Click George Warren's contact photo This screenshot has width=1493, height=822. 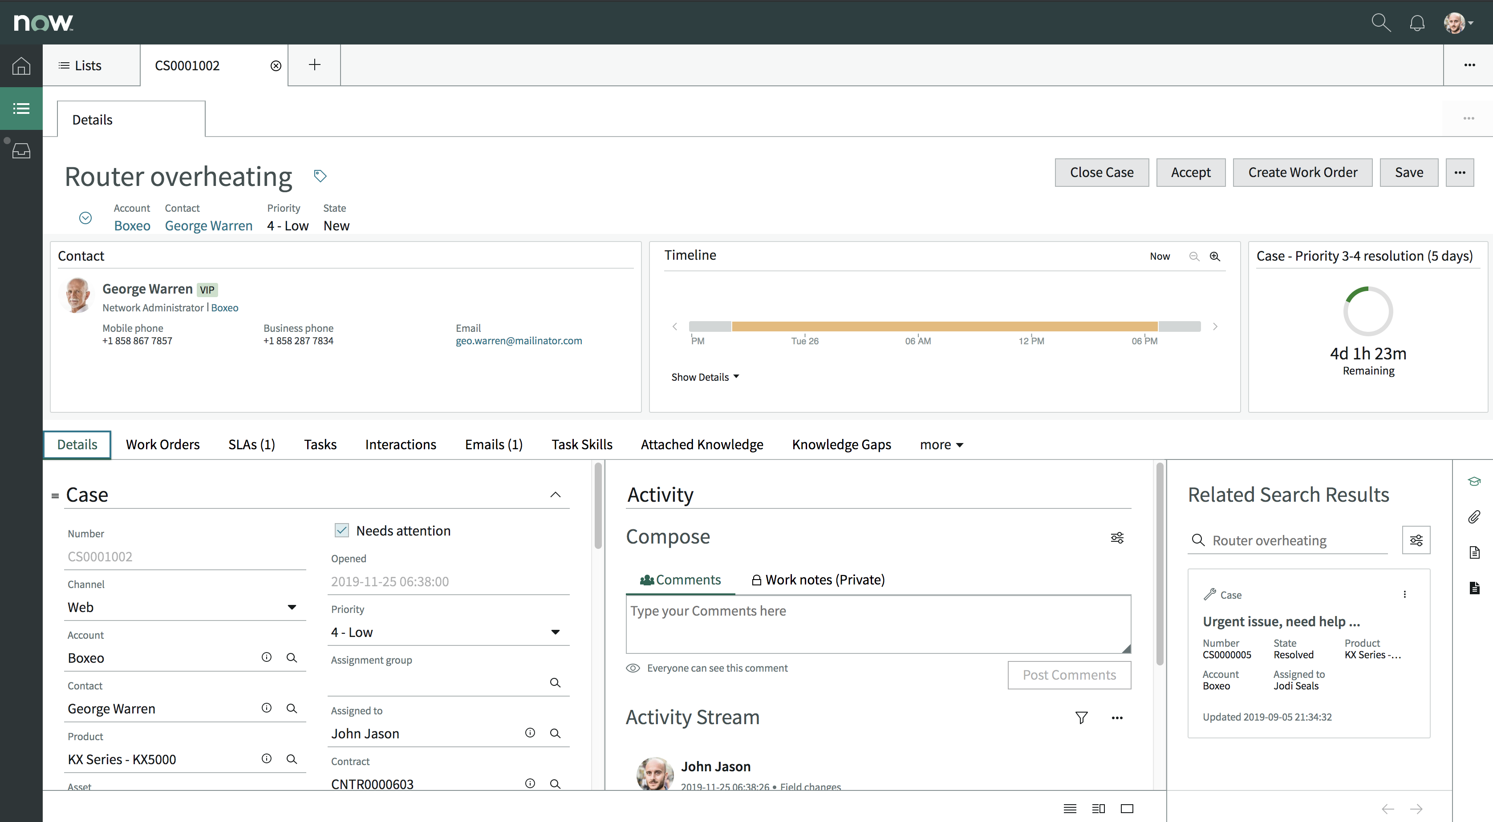pos(77,295)
